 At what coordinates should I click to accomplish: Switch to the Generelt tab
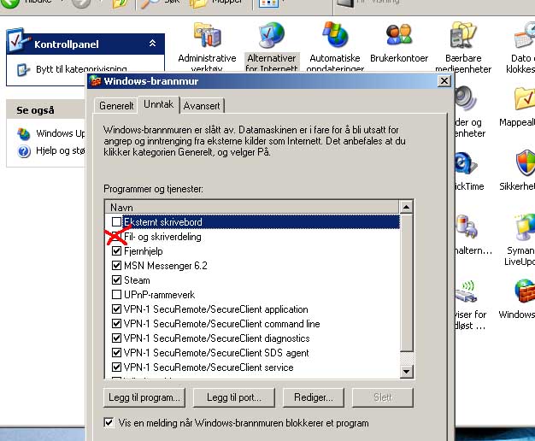[x=116, y=105]
